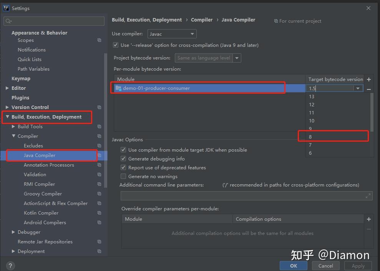380x271 pixels.
Task: Click the OK button
Action: pos(293,265)
